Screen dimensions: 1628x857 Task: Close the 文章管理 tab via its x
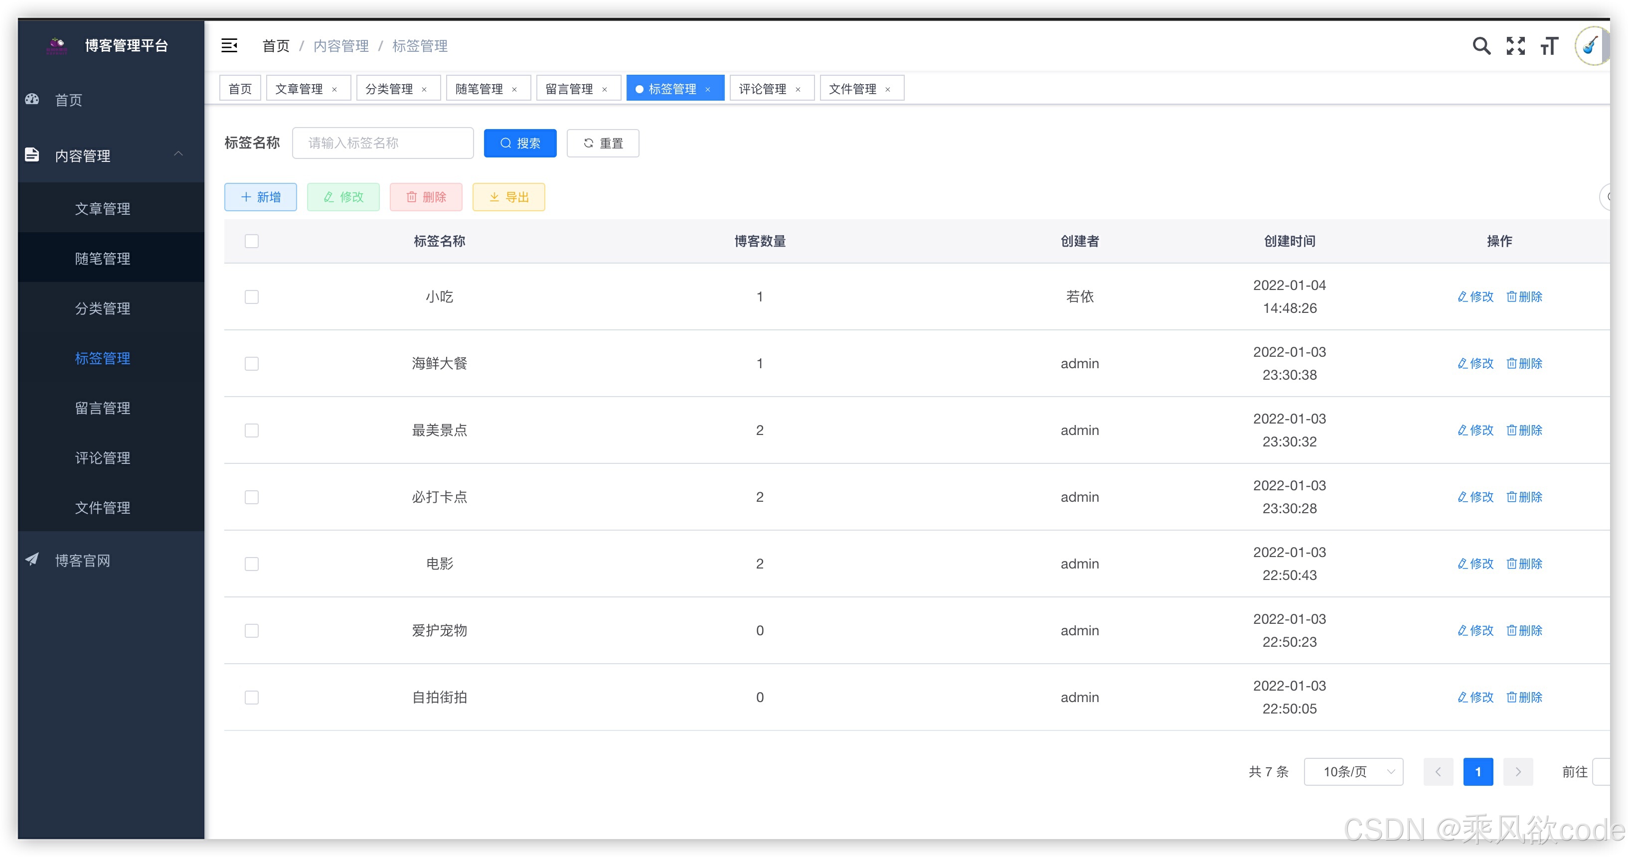[334, 90]
